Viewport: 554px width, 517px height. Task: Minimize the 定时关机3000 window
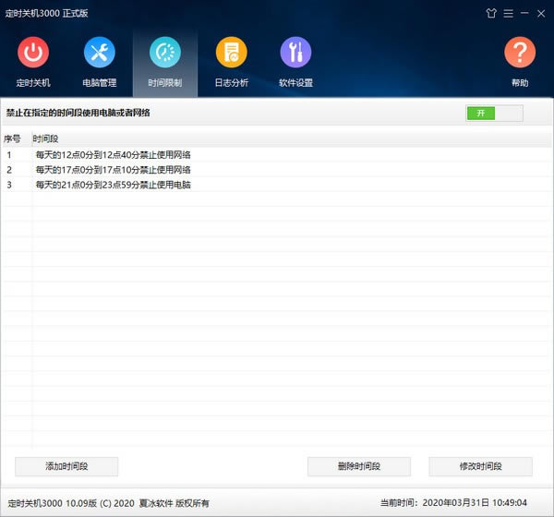click(x=524, y=13)
